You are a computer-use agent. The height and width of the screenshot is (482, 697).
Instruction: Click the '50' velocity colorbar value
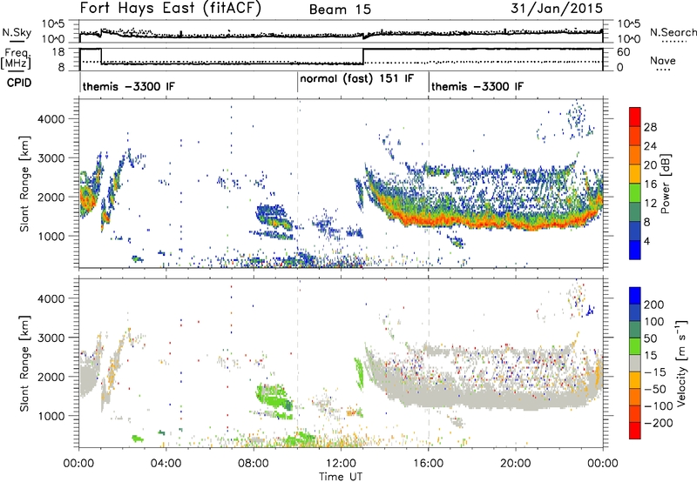[x=650, y=338]
